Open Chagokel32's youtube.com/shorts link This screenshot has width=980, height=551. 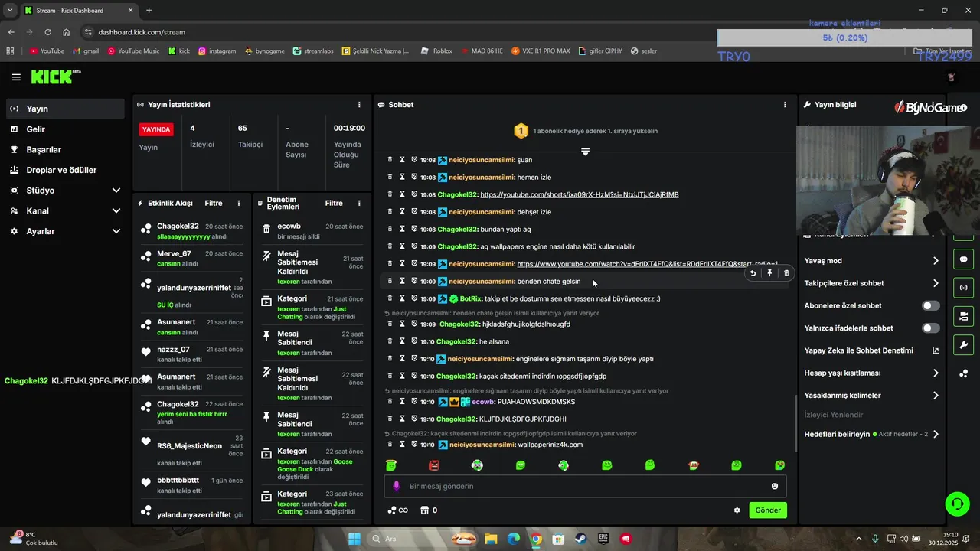click(579, 194)
